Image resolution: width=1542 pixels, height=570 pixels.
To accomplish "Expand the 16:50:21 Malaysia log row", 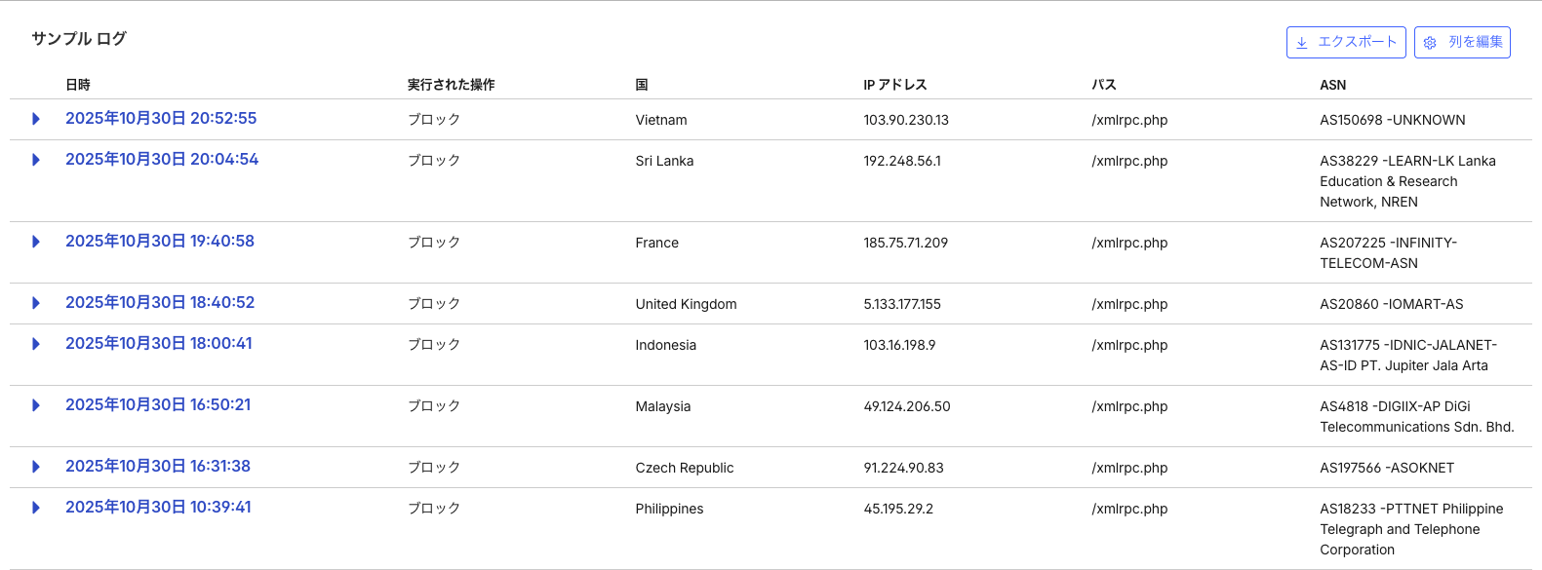I will [x=36, y=405].
